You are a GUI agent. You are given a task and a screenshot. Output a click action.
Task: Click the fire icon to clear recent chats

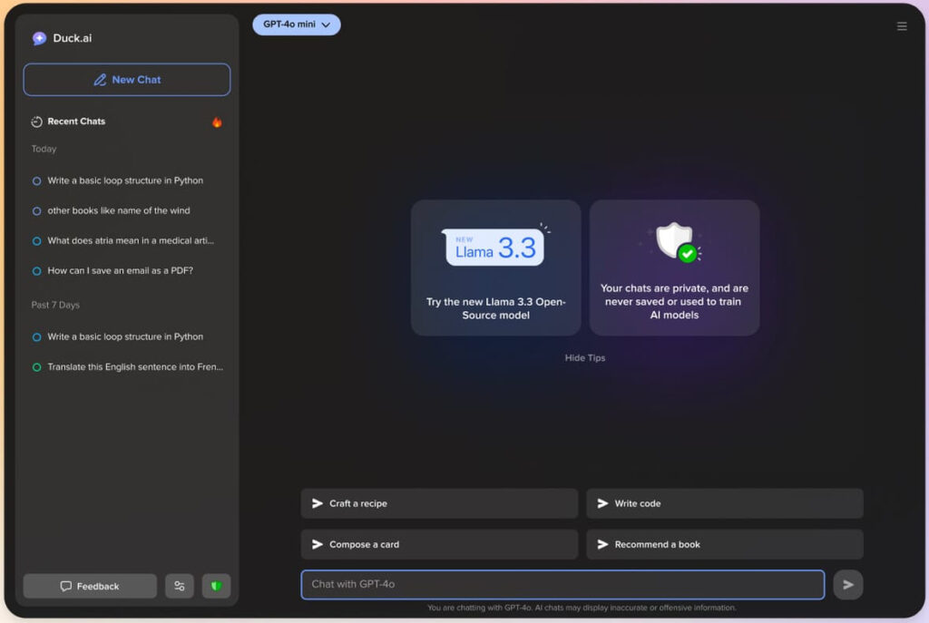click(217, 122)
